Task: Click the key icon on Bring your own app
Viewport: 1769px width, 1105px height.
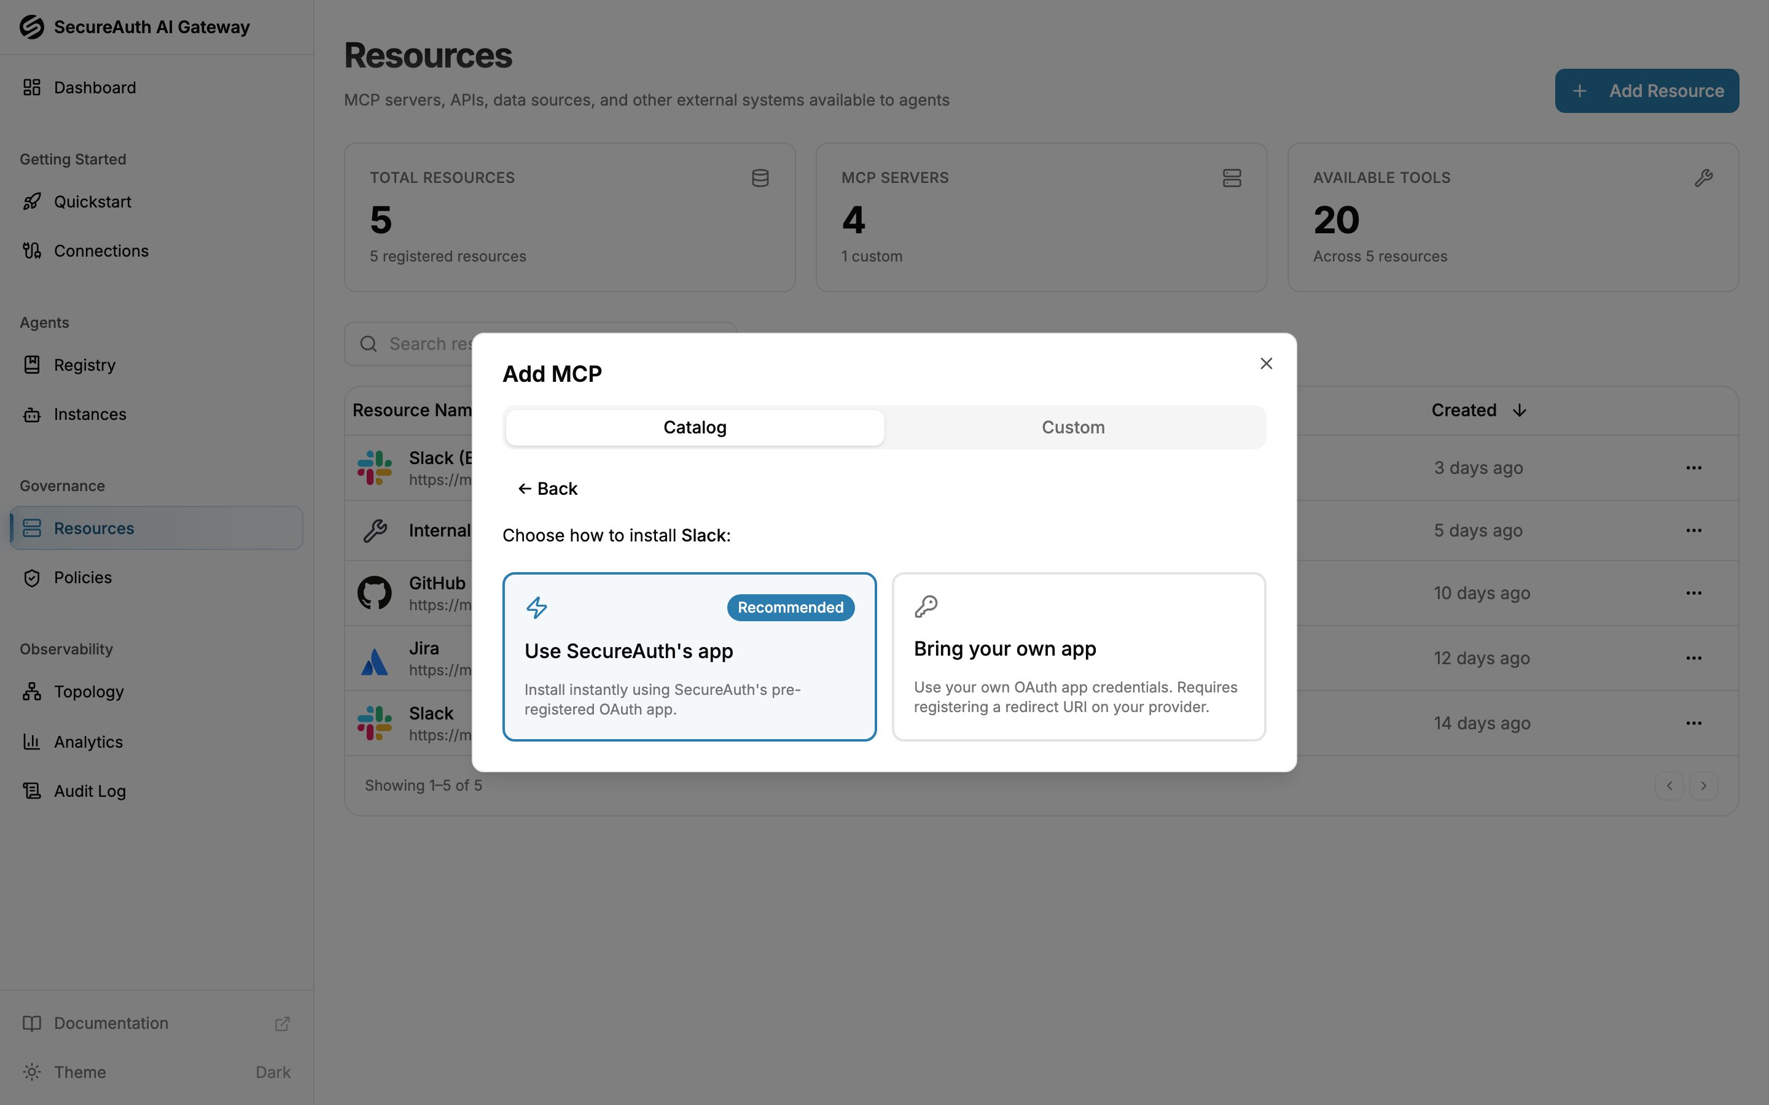Action: 926,606
